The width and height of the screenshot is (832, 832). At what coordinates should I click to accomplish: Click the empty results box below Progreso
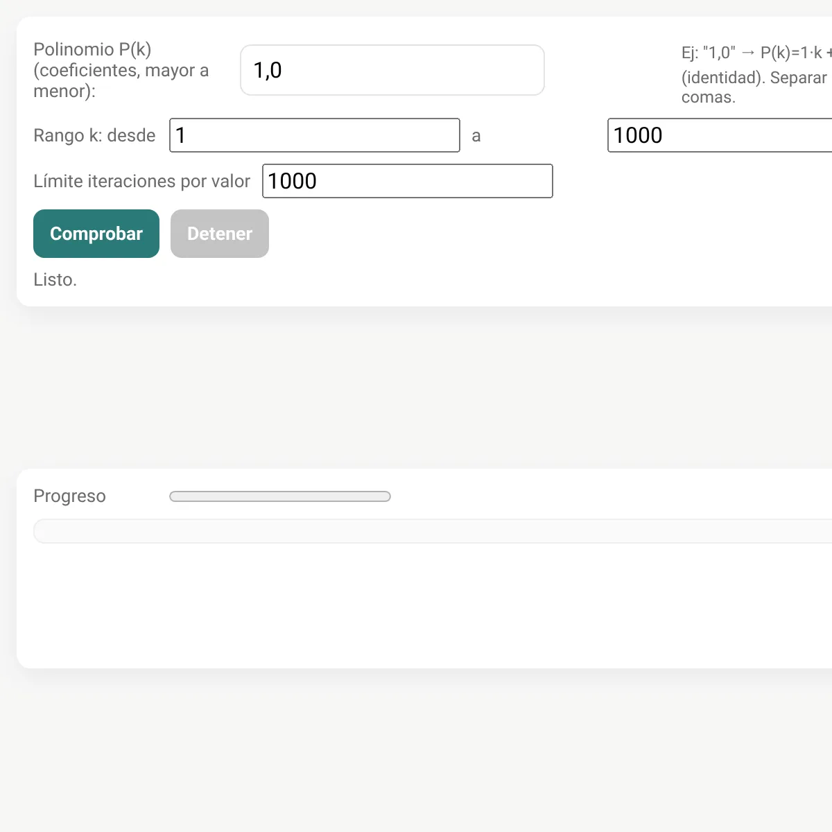(x=433, y=531)
